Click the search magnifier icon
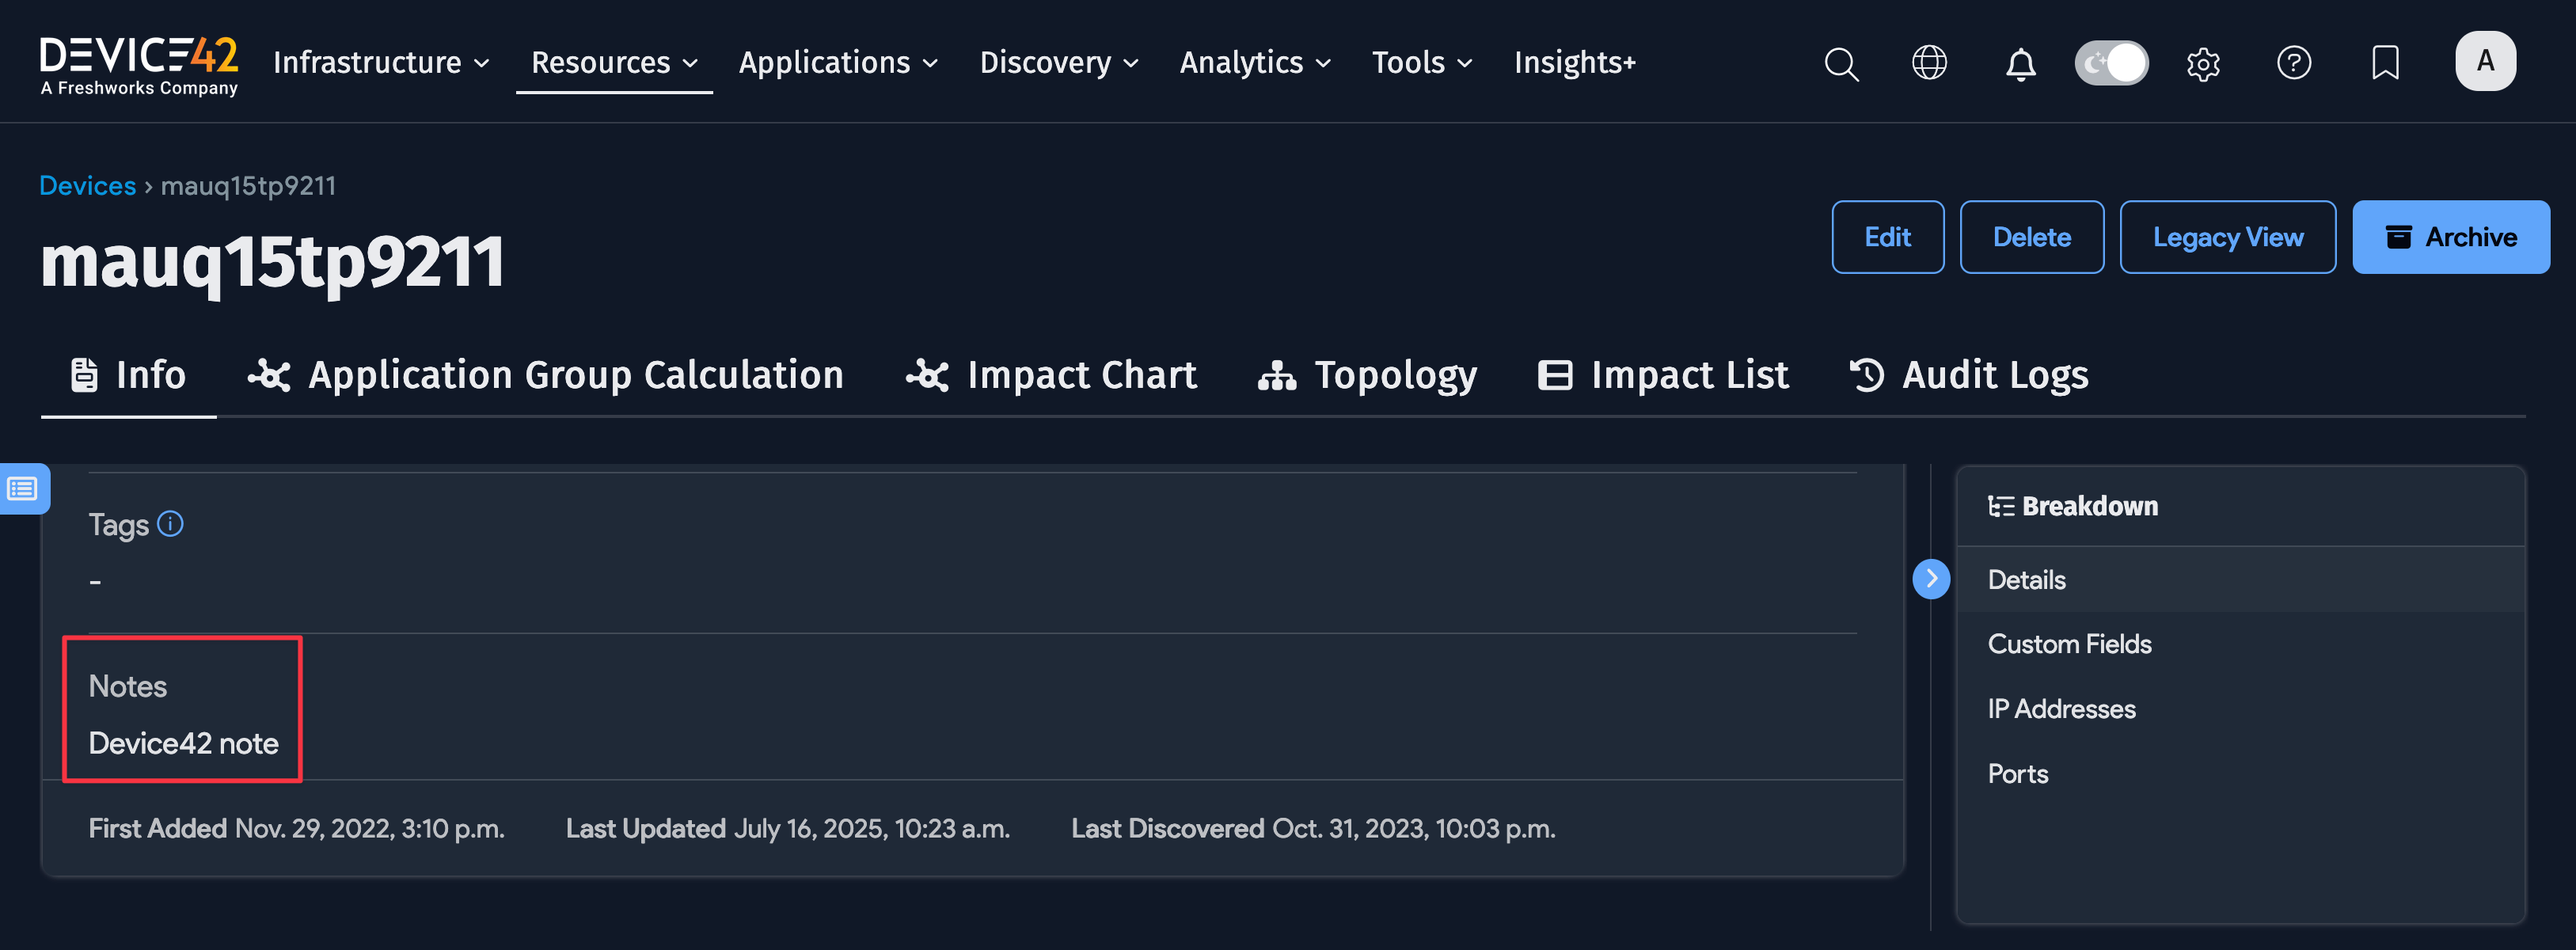 [1840, 64]
